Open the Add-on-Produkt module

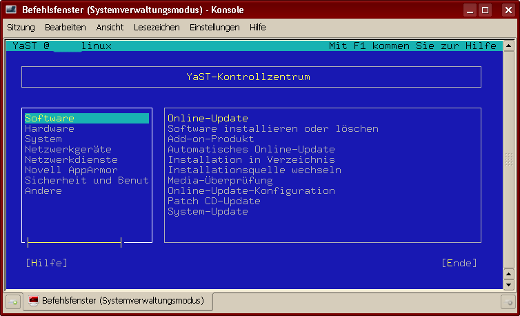point(211,139)
